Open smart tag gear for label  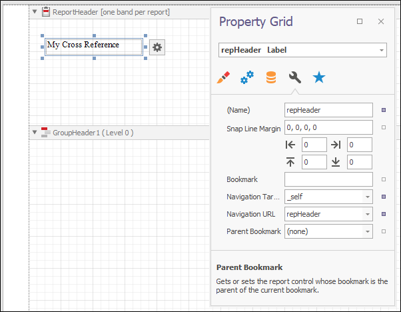pos(157,47)
